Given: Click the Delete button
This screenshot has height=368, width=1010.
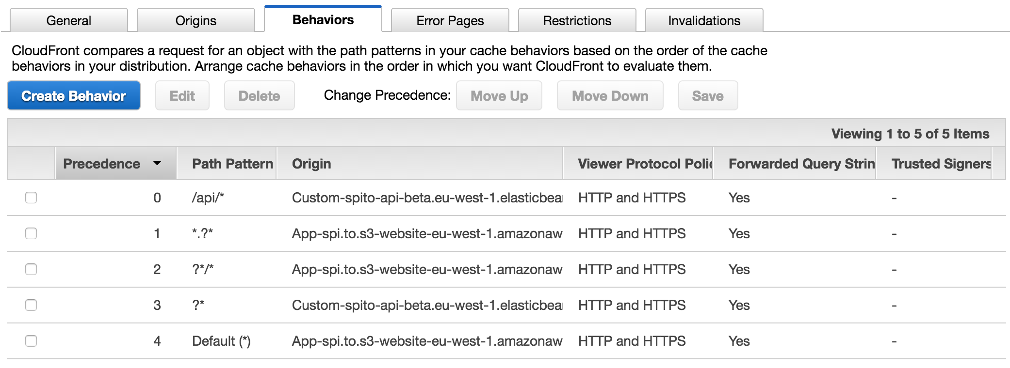Looking at the screenshot, I should (x=259, y=96).
